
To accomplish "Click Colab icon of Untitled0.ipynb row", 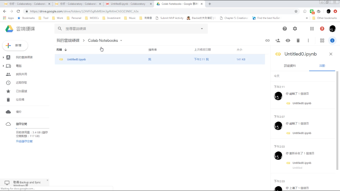I will (x=61, y=60).
